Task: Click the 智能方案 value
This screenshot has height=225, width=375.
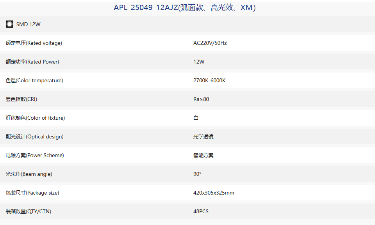Action: [x=203, y=155]
